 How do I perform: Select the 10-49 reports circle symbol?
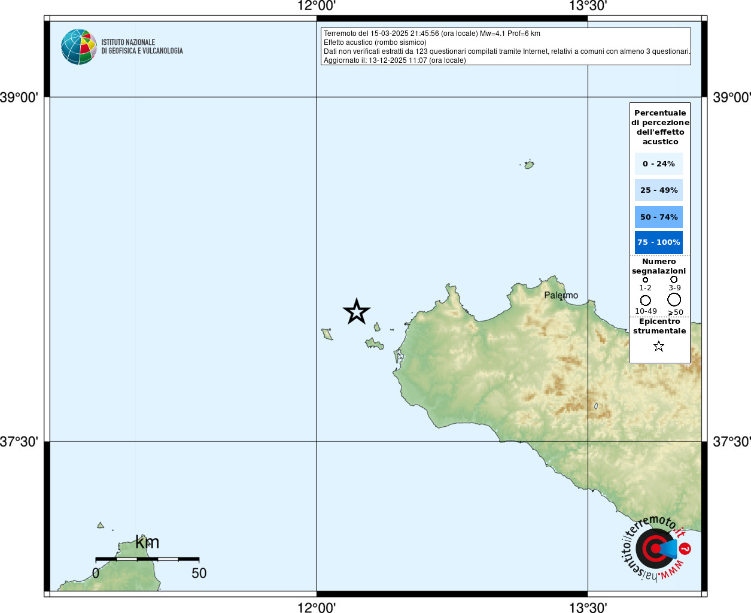(x=645, y=300)
